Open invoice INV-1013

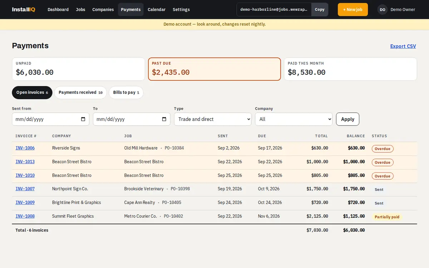point(25,162)
